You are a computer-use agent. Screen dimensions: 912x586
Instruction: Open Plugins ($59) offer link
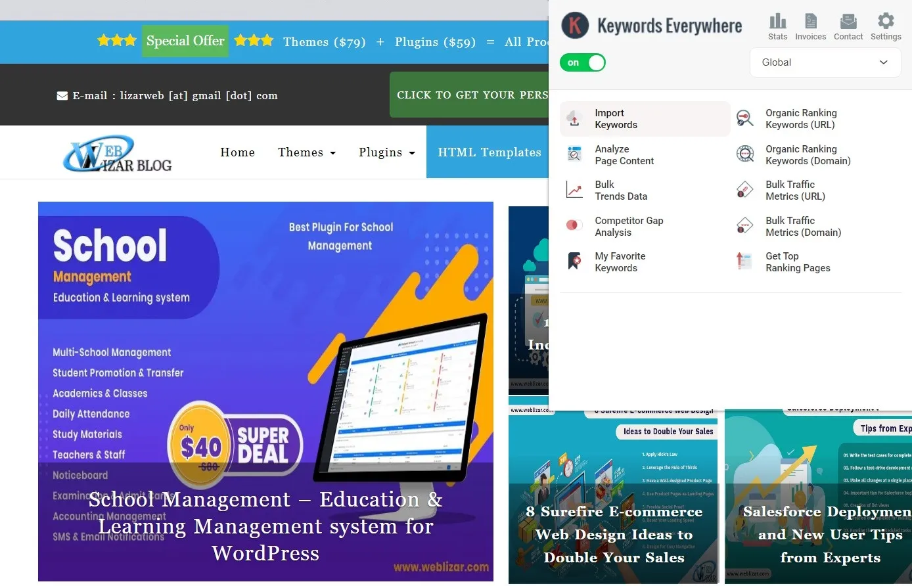[x=435, y=42]
